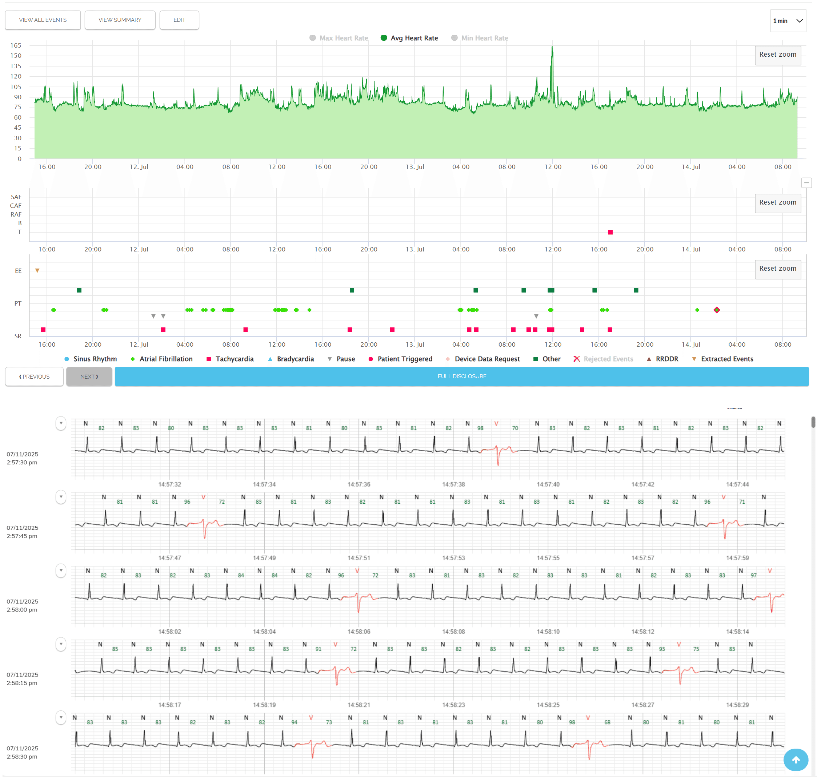The width and height of the screenshot is (817, 782).
Task: Expand options for 2:58:30 pm ECG strip
Action: (x=61, y=717)
